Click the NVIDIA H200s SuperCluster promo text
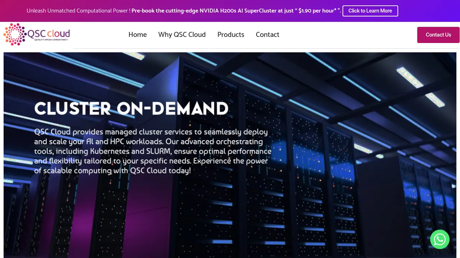This screenshot has height=258, width=460. 236,11
